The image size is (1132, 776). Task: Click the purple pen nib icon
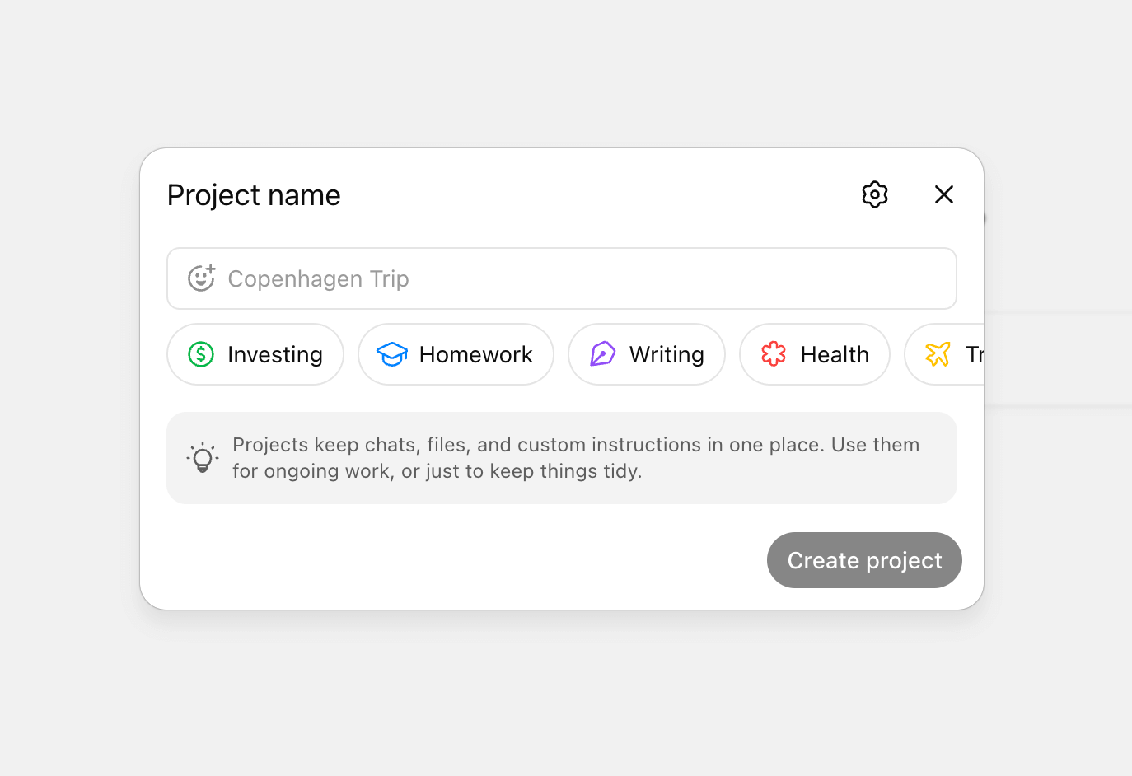pos(602,354)
